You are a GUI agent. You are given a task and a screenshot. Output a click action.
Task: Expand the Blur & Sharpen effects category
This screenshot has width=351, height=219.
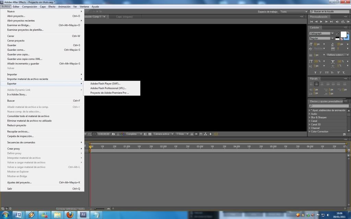pos(310,117)
